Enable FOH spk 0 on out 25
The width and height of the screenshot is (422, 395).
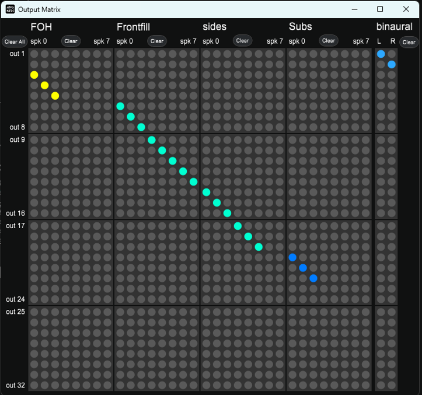[x=34, y=312]
